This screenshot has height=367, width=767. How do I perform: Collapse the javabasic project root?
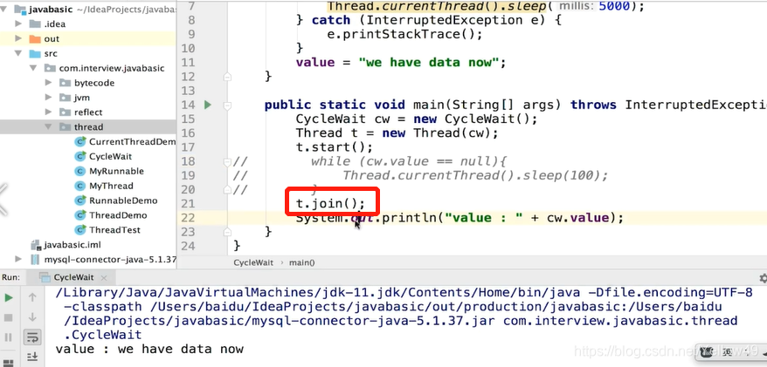(x=5, y=10)
